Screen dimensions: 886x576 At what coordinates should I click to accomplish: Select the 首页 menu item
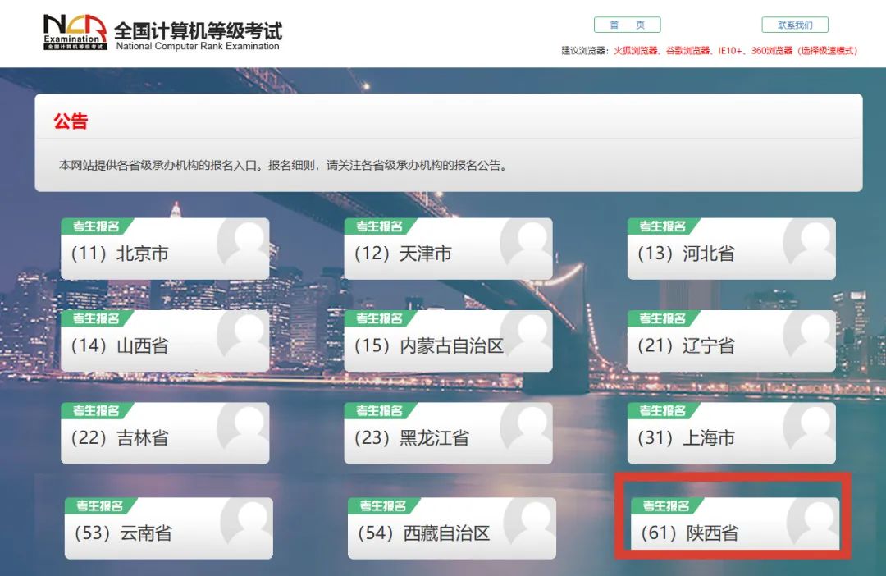click(627, 24)
